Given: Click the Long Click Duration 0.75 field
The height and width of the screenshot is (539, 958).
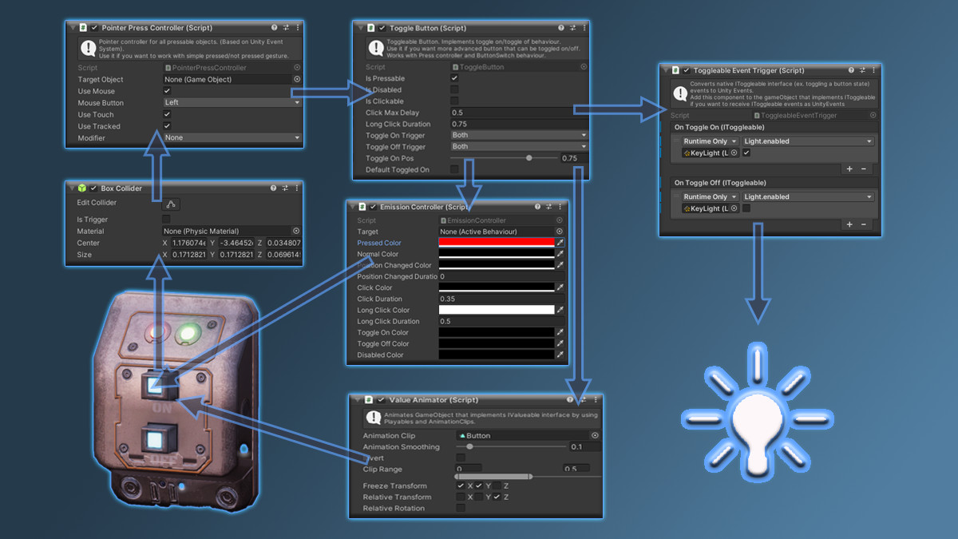Looking at the screenshot, I should click(519, 124).
